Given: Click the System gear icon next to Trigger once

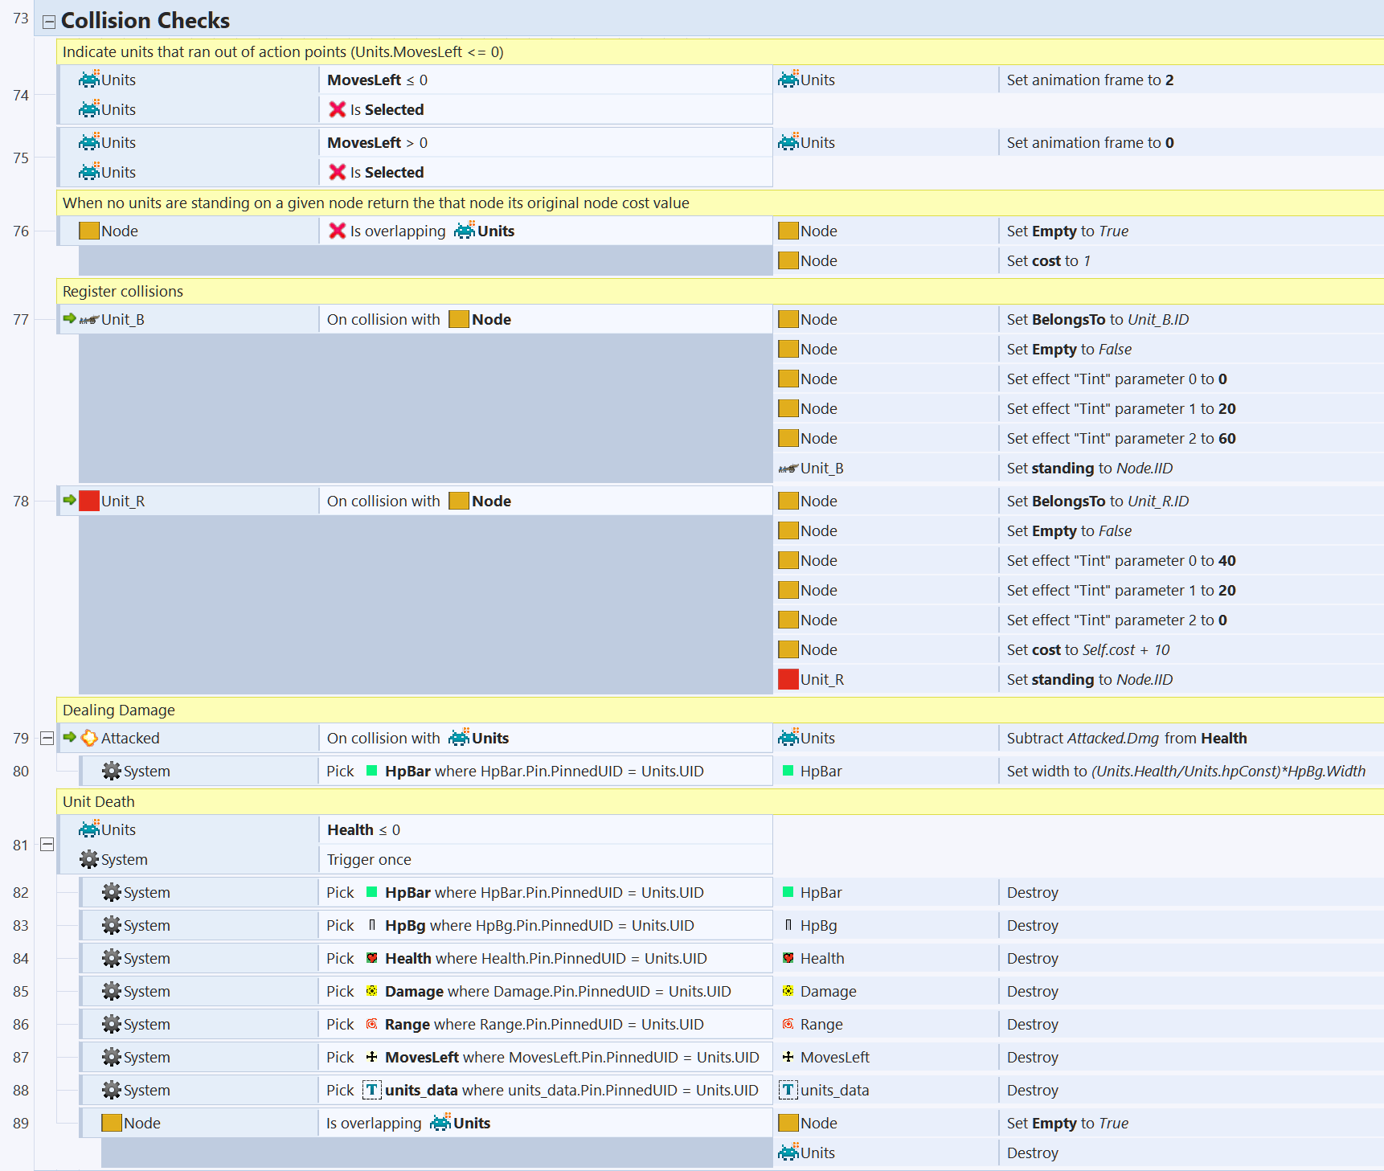Looking at the screenshot, I should [89, 859].
